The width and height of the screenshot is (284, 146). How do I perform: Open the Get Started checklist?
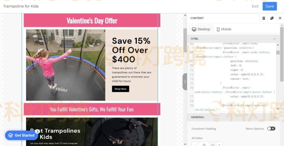click(22, 135)
